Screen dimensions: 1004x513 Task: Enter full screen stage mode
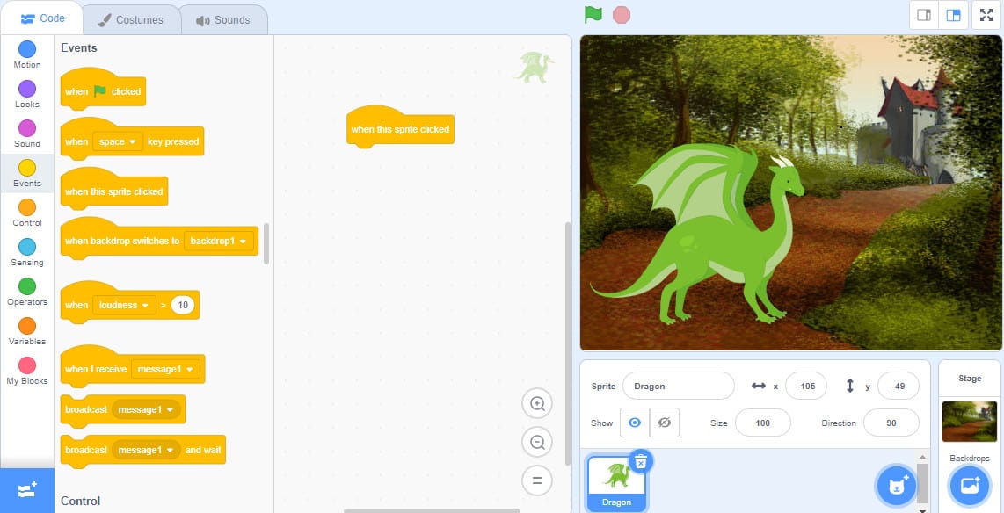click(986, 15)
